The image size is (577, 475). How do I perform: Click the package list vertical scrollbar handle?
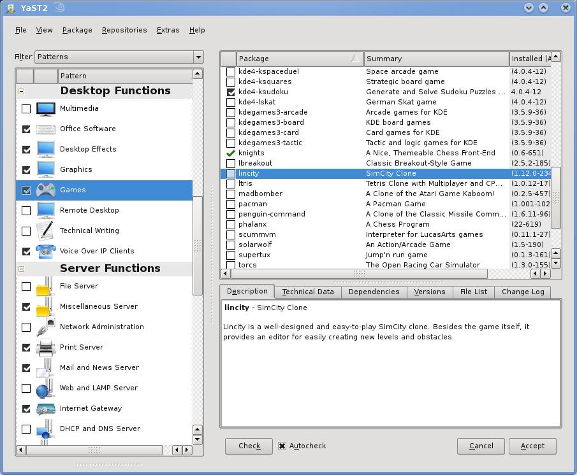point(555,197)
